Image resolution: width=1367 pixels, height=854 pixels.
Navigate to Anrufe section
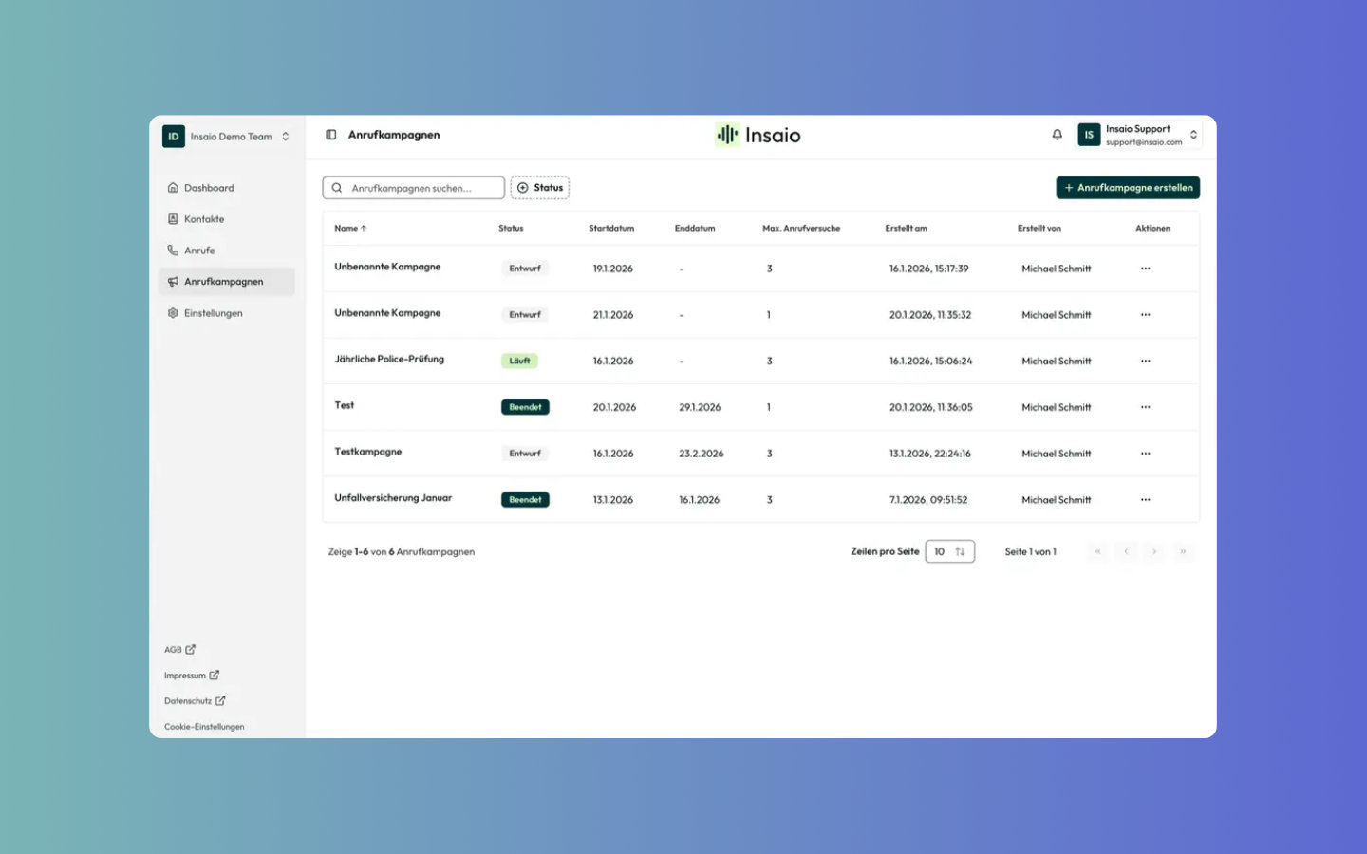199,251
